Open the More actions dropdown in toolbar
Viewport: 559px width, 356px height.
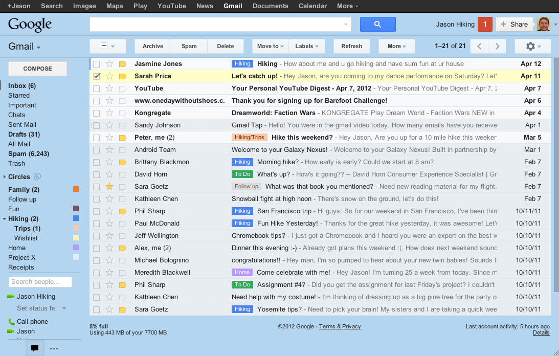(396, 47)
